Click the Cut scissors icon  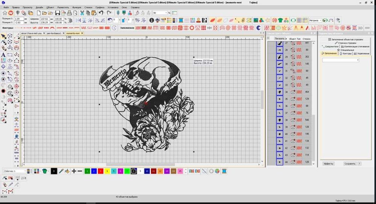(82, 13)
